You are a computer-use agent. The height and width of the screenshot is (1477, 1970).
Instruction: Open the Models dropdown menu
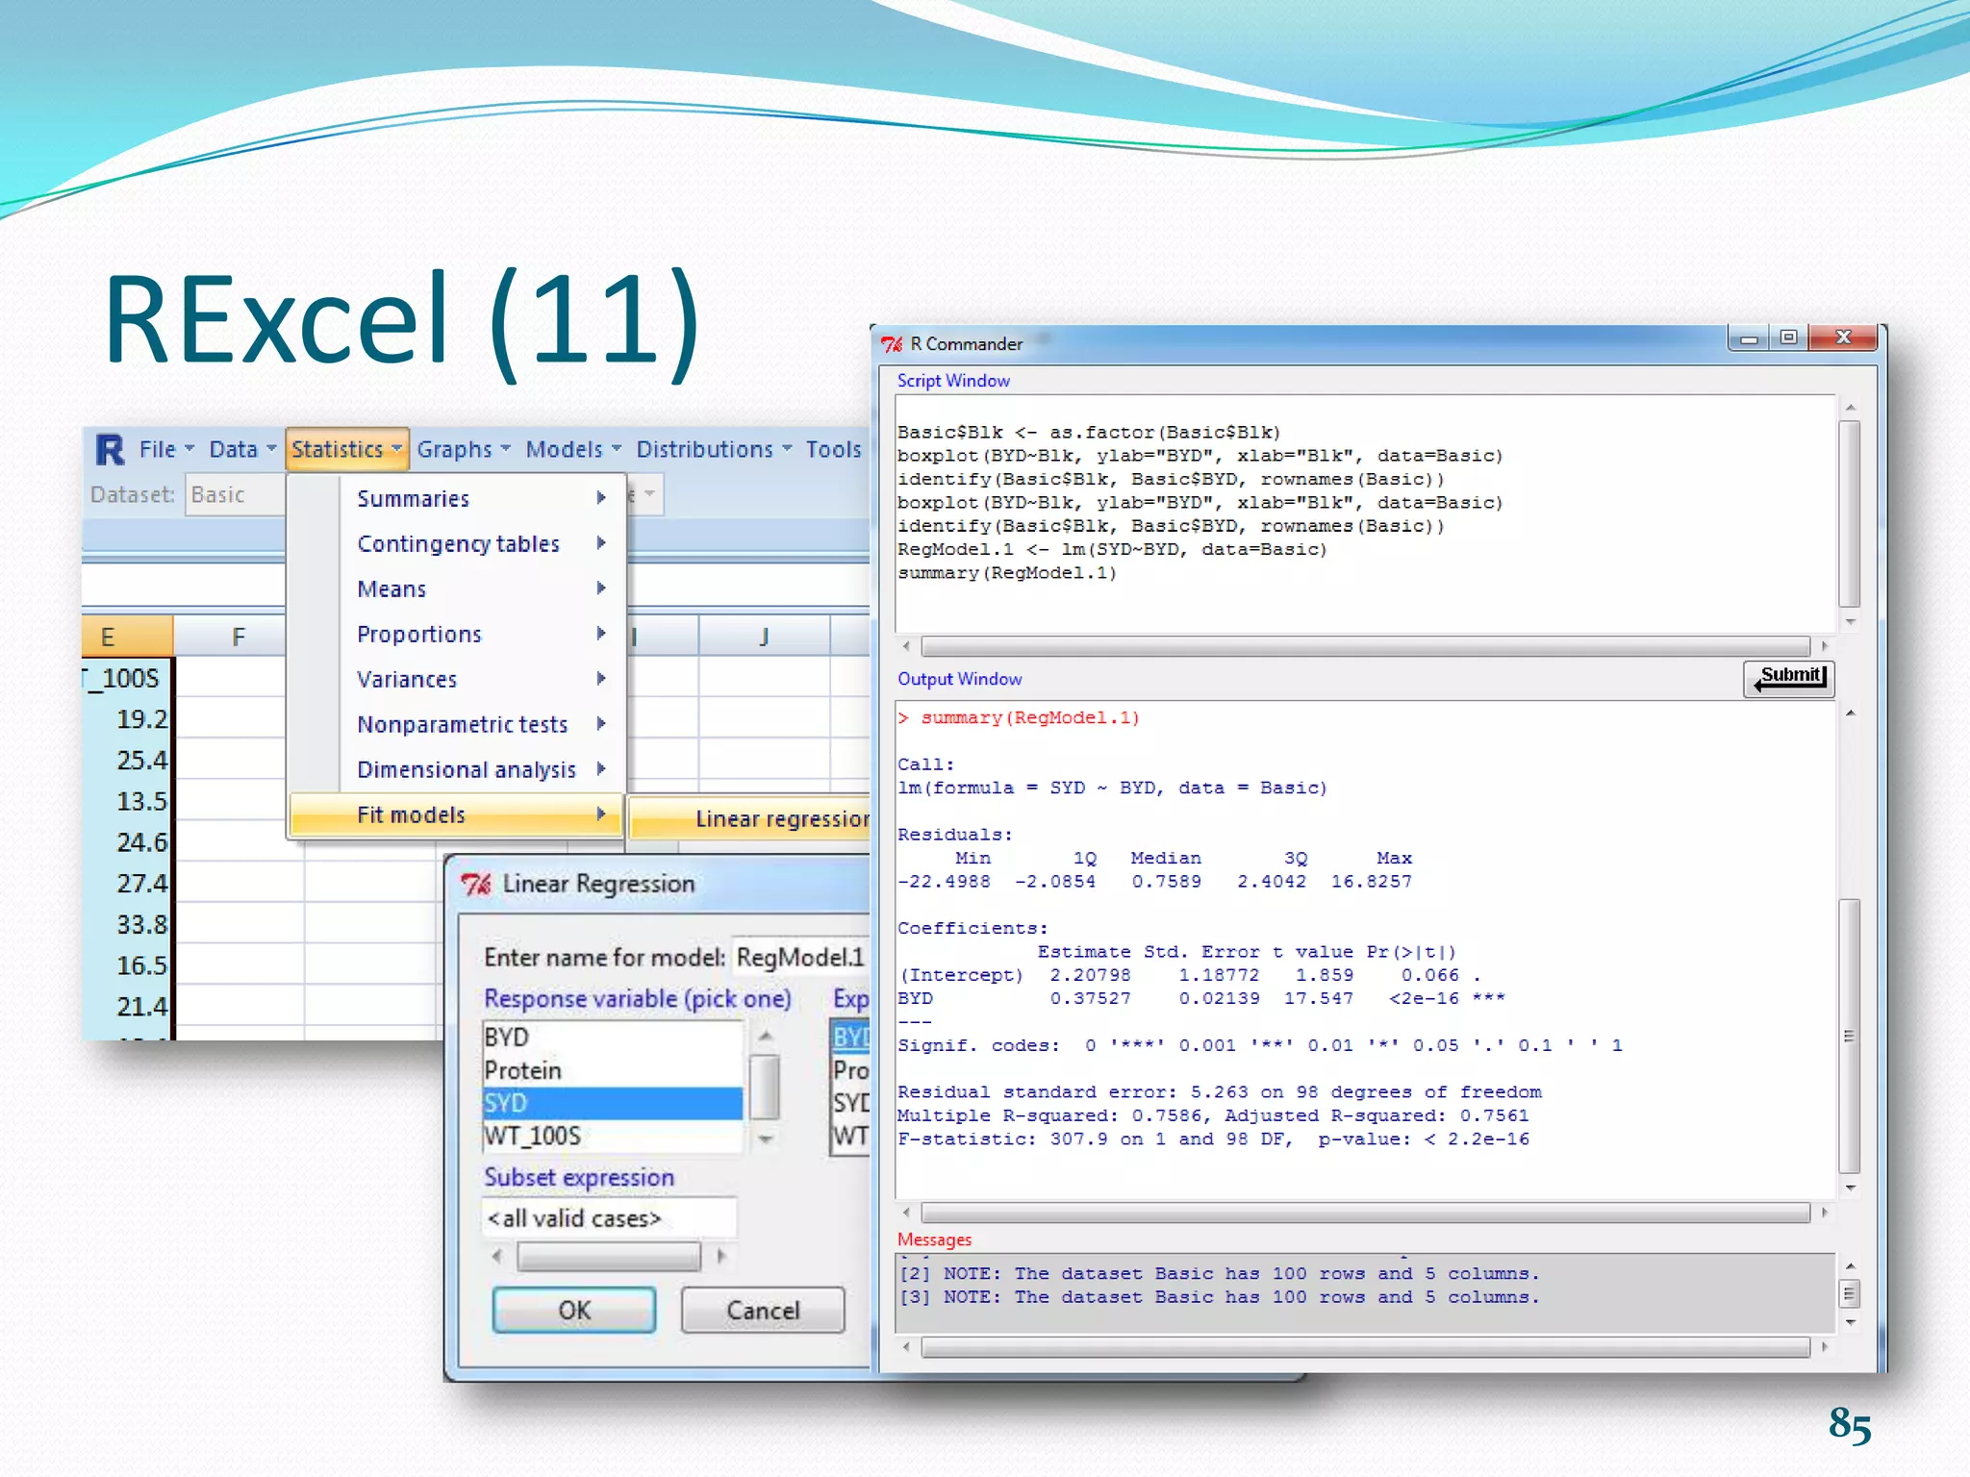[573, 449]
